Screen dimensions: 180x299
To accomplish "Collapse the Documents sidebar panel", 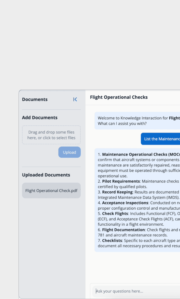I will [75, 99].
